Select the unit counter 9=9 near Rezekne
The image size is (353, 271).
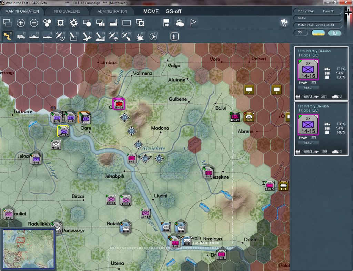(209, 173)
